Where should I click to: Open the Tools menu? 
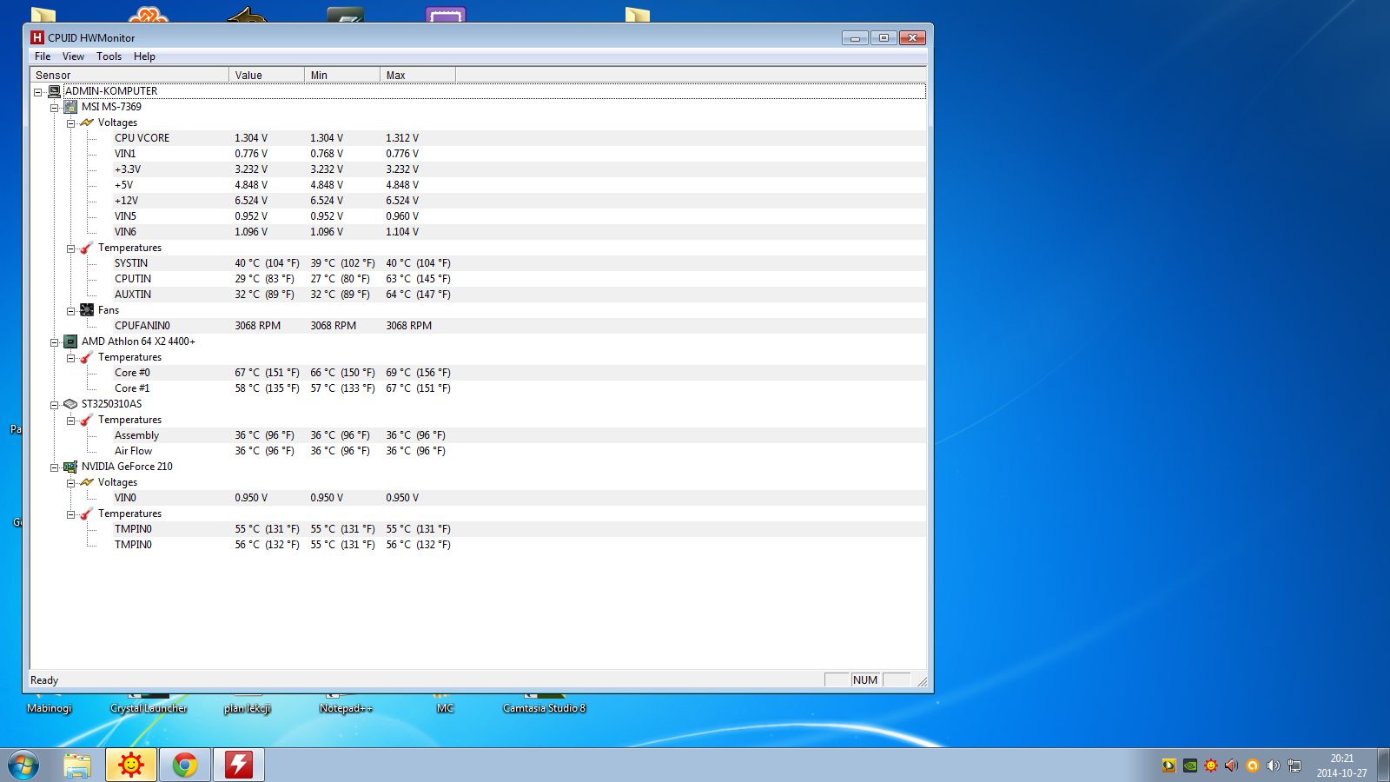click(x=109, y=56)
